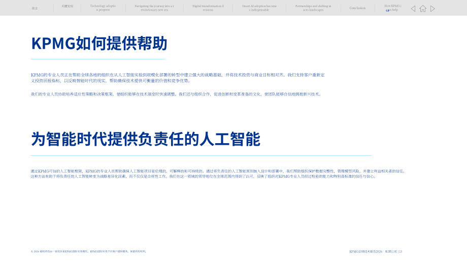Open Partnerships and shifting macro landscapes tab
Screen dimensions: 467x263
tap(313, 8)
